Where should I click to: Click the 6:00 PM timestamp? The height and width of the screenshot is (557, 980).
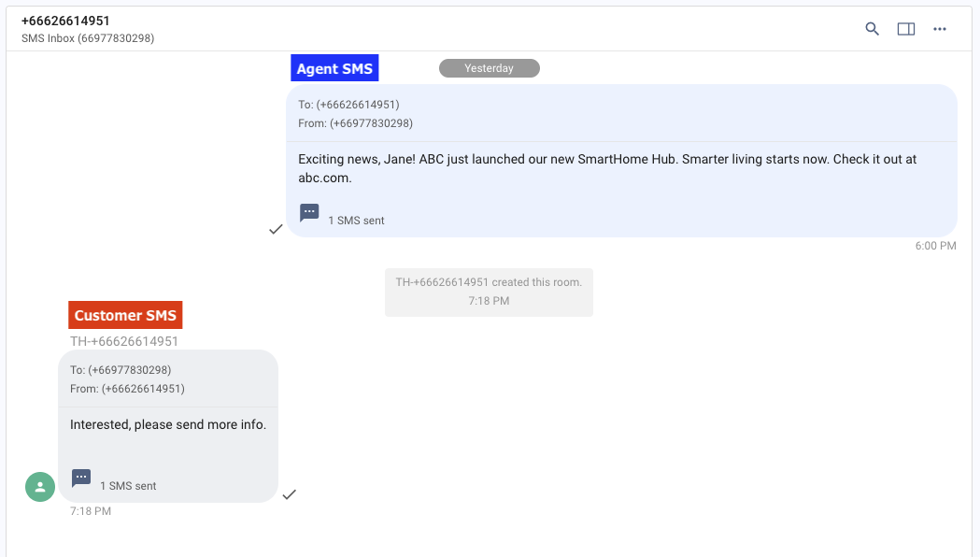(936, 246)
